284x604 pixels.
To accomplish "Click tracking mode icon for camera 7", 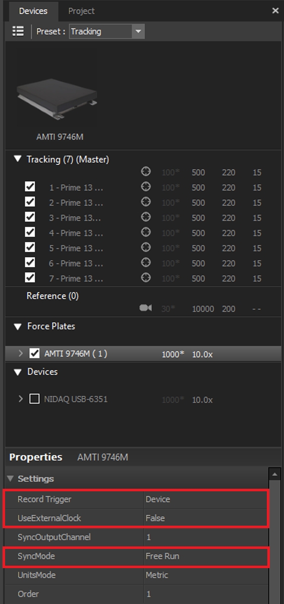I will coord(146,278).
